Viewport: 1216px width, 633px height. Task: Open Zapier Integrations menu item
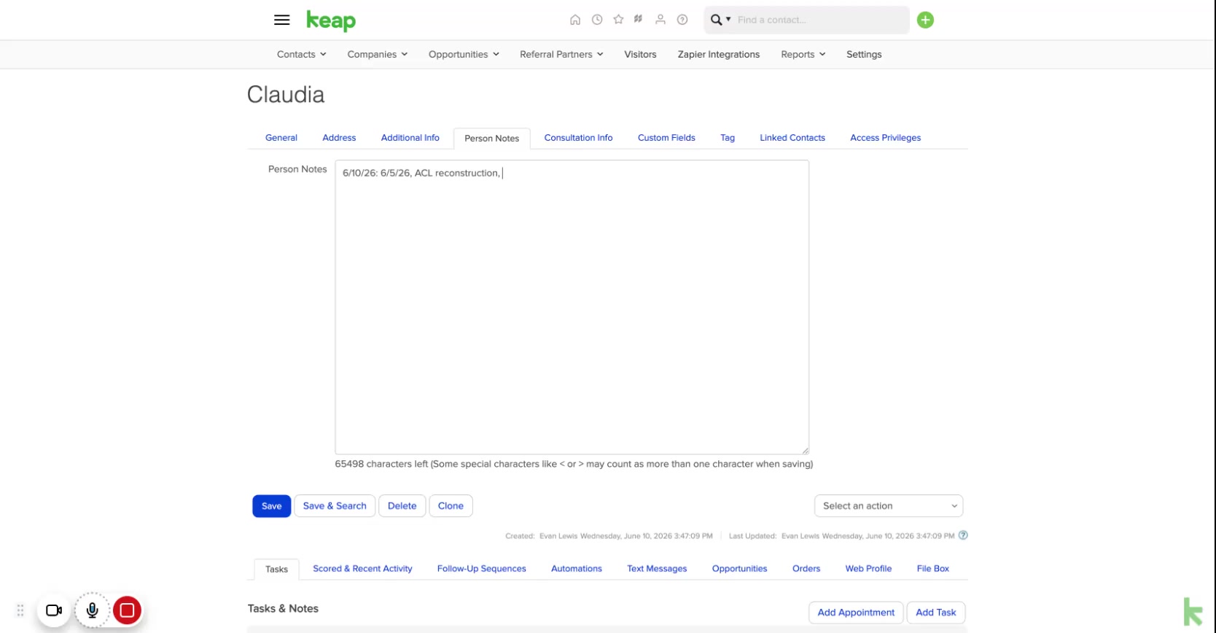[x=718, y=55]
